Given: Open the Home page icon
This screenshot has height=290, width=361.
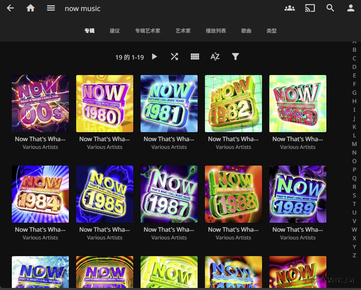Looking at the screenshot, I should pos(31,8).
